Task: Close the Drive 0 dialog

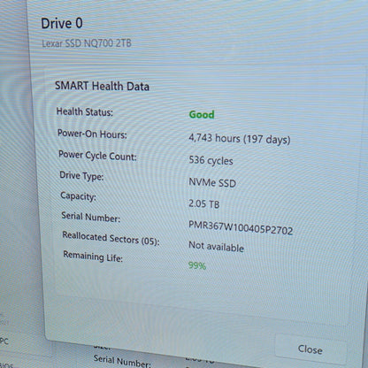Action: pyautogui.click(x=310, y=349)
